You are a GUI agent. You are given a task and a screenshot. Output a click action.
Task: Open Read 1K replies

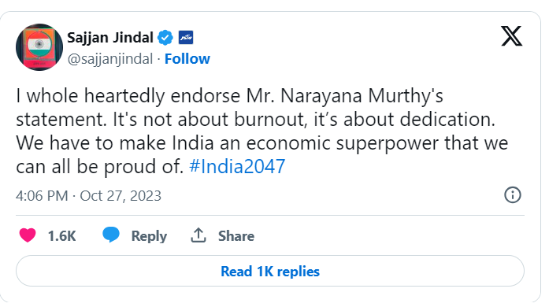pyautogui.click(x=270, y=271)
